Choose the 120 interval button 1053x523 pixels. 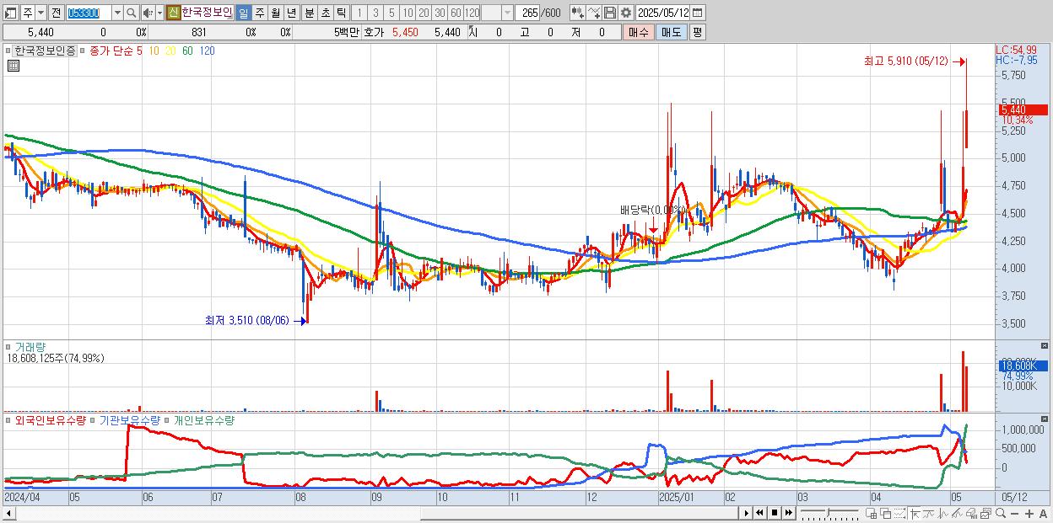[472, 13]
